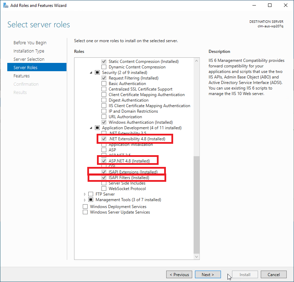Tick the Application Initialization checkbox
The width and height of the screenshot is (294, 282).
coord(104,145)
